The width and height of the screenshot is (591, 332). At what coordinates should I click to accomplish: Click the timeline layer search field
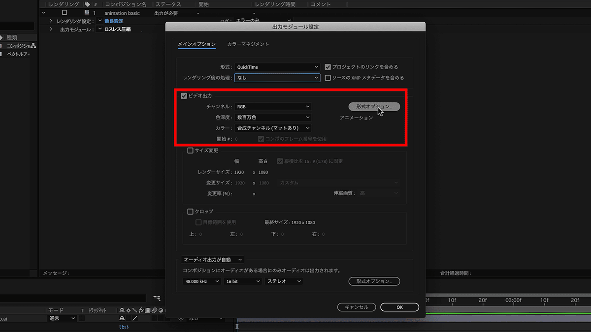click(x=73, y=298)
